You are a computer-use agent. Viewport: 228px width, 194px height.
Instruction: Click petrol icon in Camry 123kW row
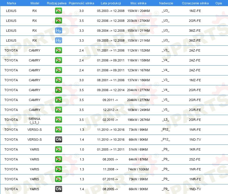(58, 70)
